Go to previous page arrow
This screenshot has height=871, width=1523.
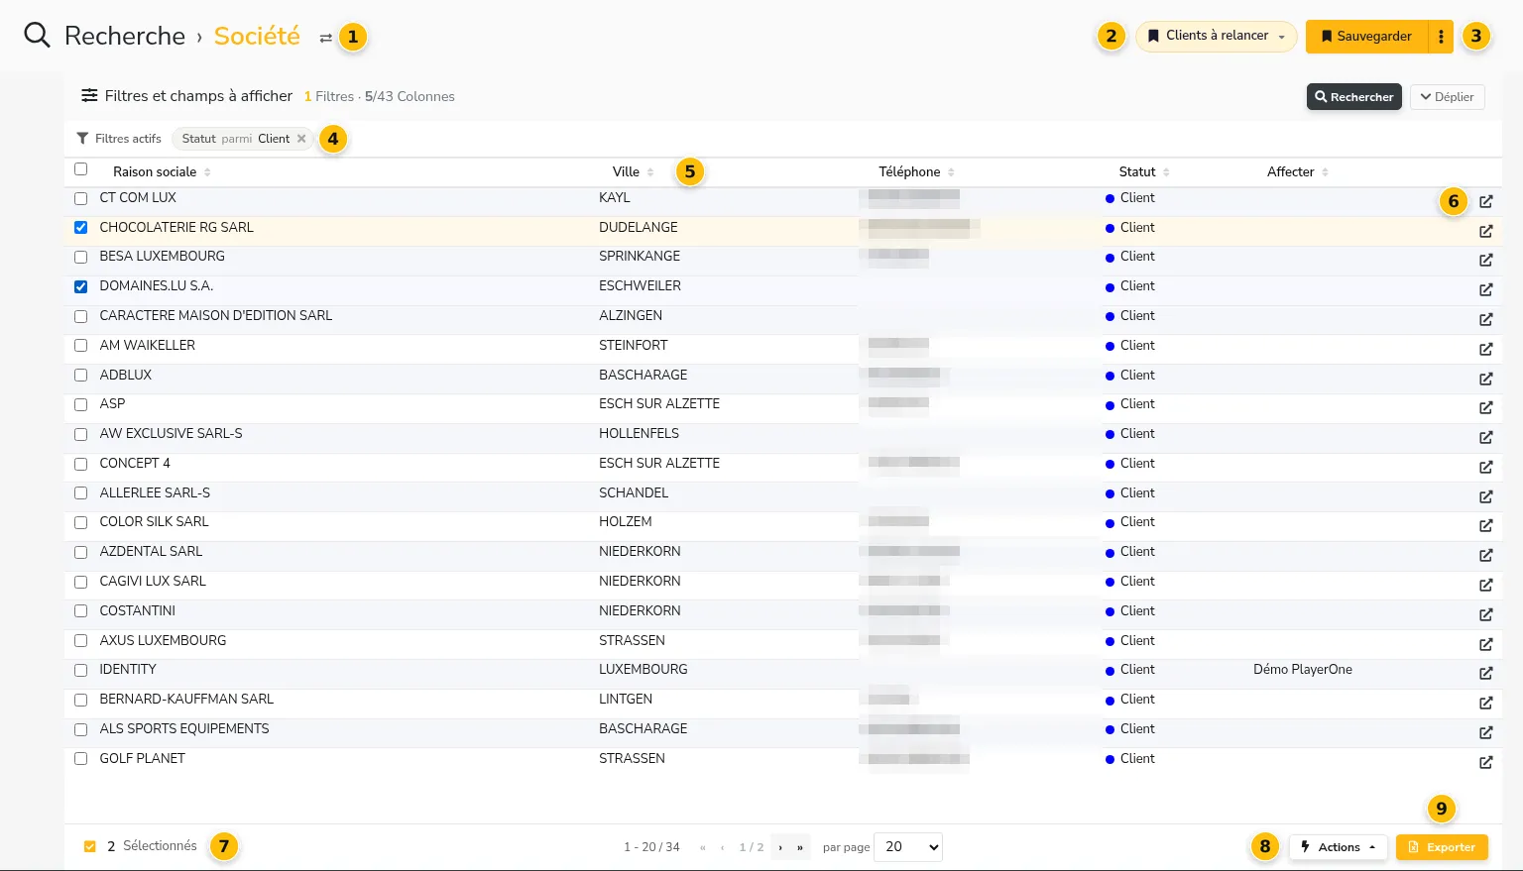(723, 847)
